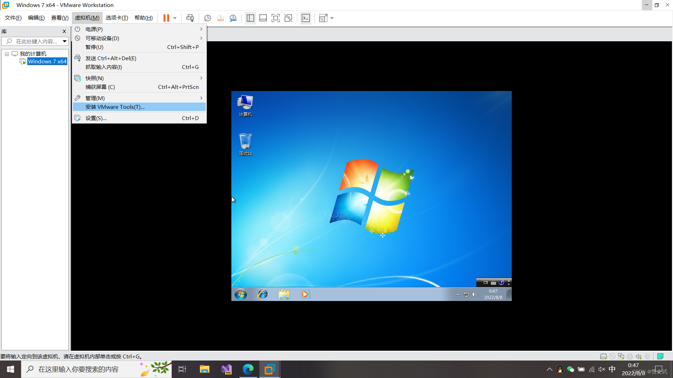Click the 回收站 recycle bin icon in guest
Screen dimensions: 673x378
click(245, 144)
